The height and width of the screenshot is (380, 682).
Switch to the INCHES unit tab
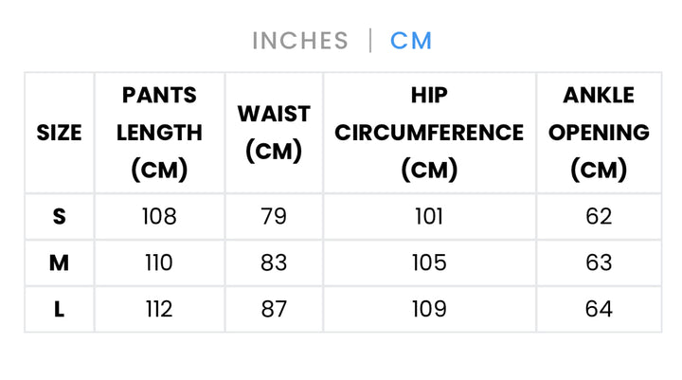tap(300, 41)
